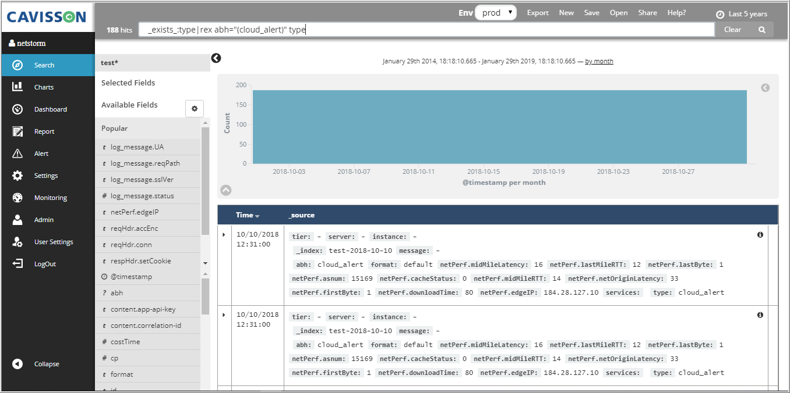Expand the second result row
The width and height of the screenshot is (790, 393).
(224, 315)
